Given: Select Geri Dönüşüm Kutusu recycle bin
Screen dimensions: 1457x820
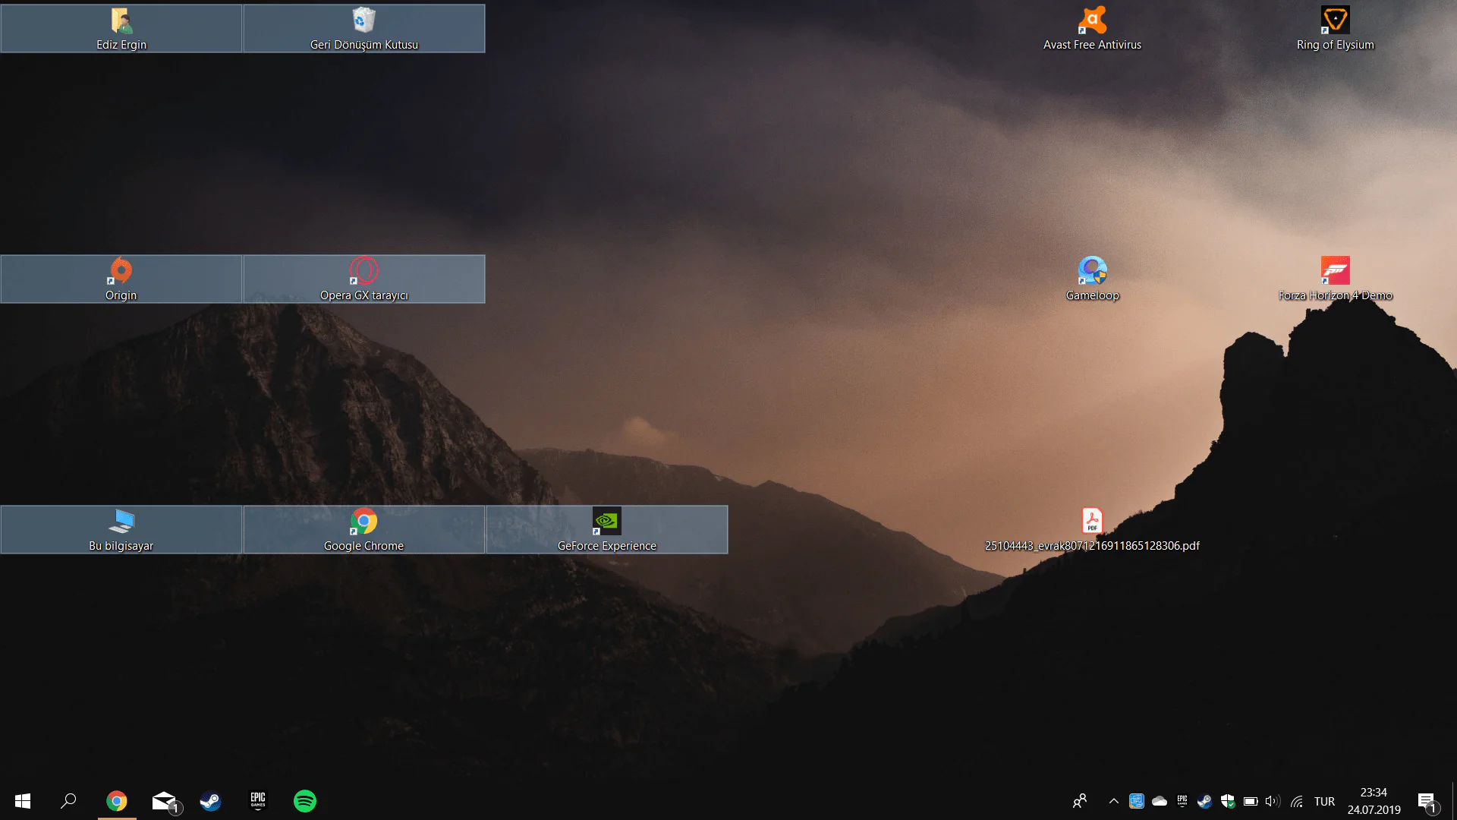Looking at the screenshot, I should 364,28.
